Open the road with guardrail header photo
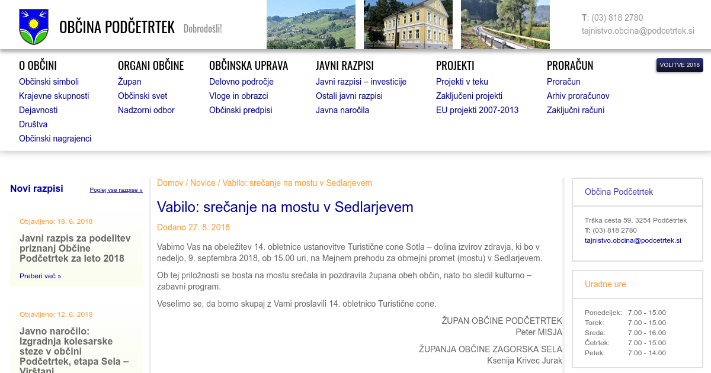 click(505, 24)
